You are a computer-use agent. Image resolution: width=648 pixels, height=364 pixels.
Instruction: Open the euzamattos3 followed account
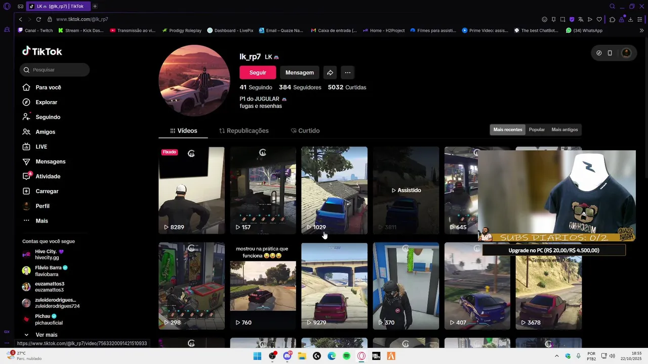[49, 287]
